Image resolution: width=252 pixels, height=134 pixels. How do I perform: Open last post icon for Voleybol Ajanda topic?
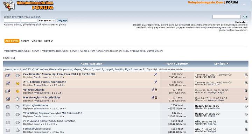pyautogui.click(x=246, y=91)
